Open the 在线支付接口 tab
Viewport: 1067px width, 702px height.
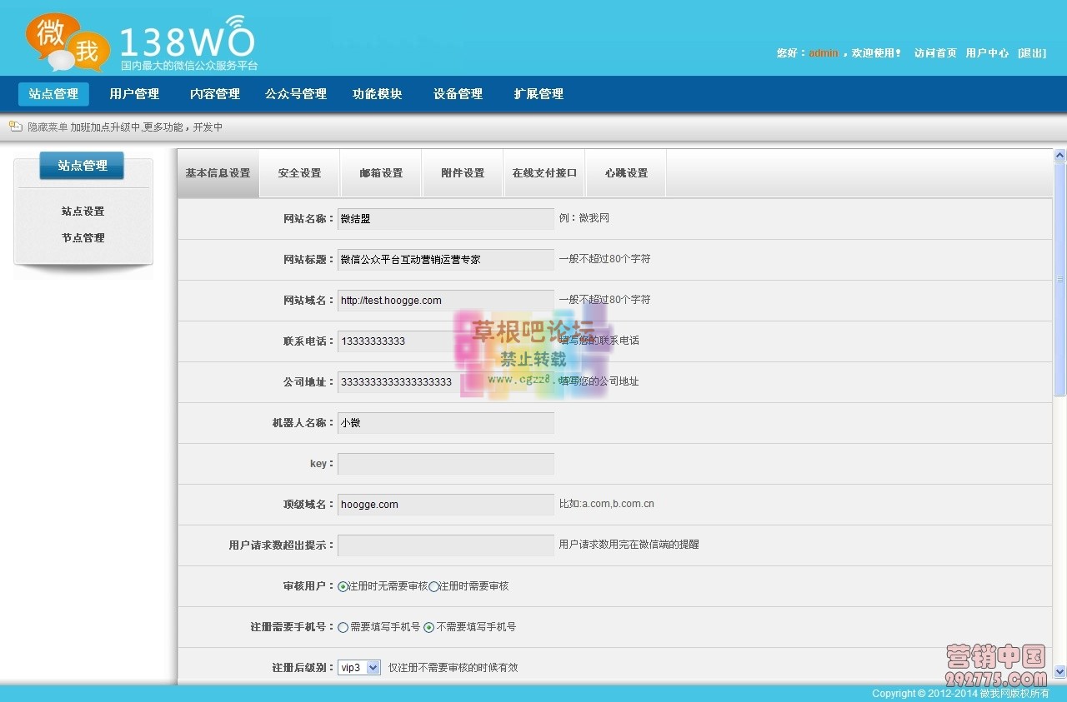tap(544, 172)
